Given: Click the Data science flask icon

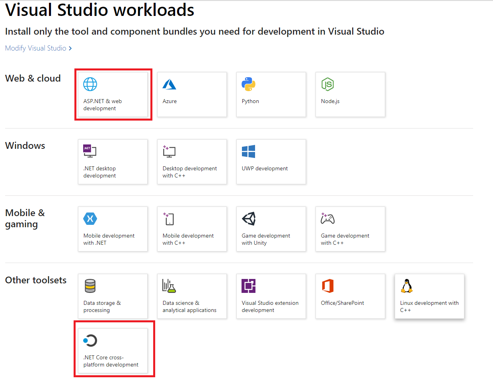Looking at the screenshot, I should (x=169, y=286).
